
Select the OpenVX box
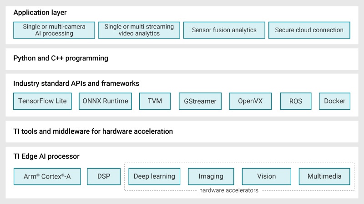coord(251,101)
